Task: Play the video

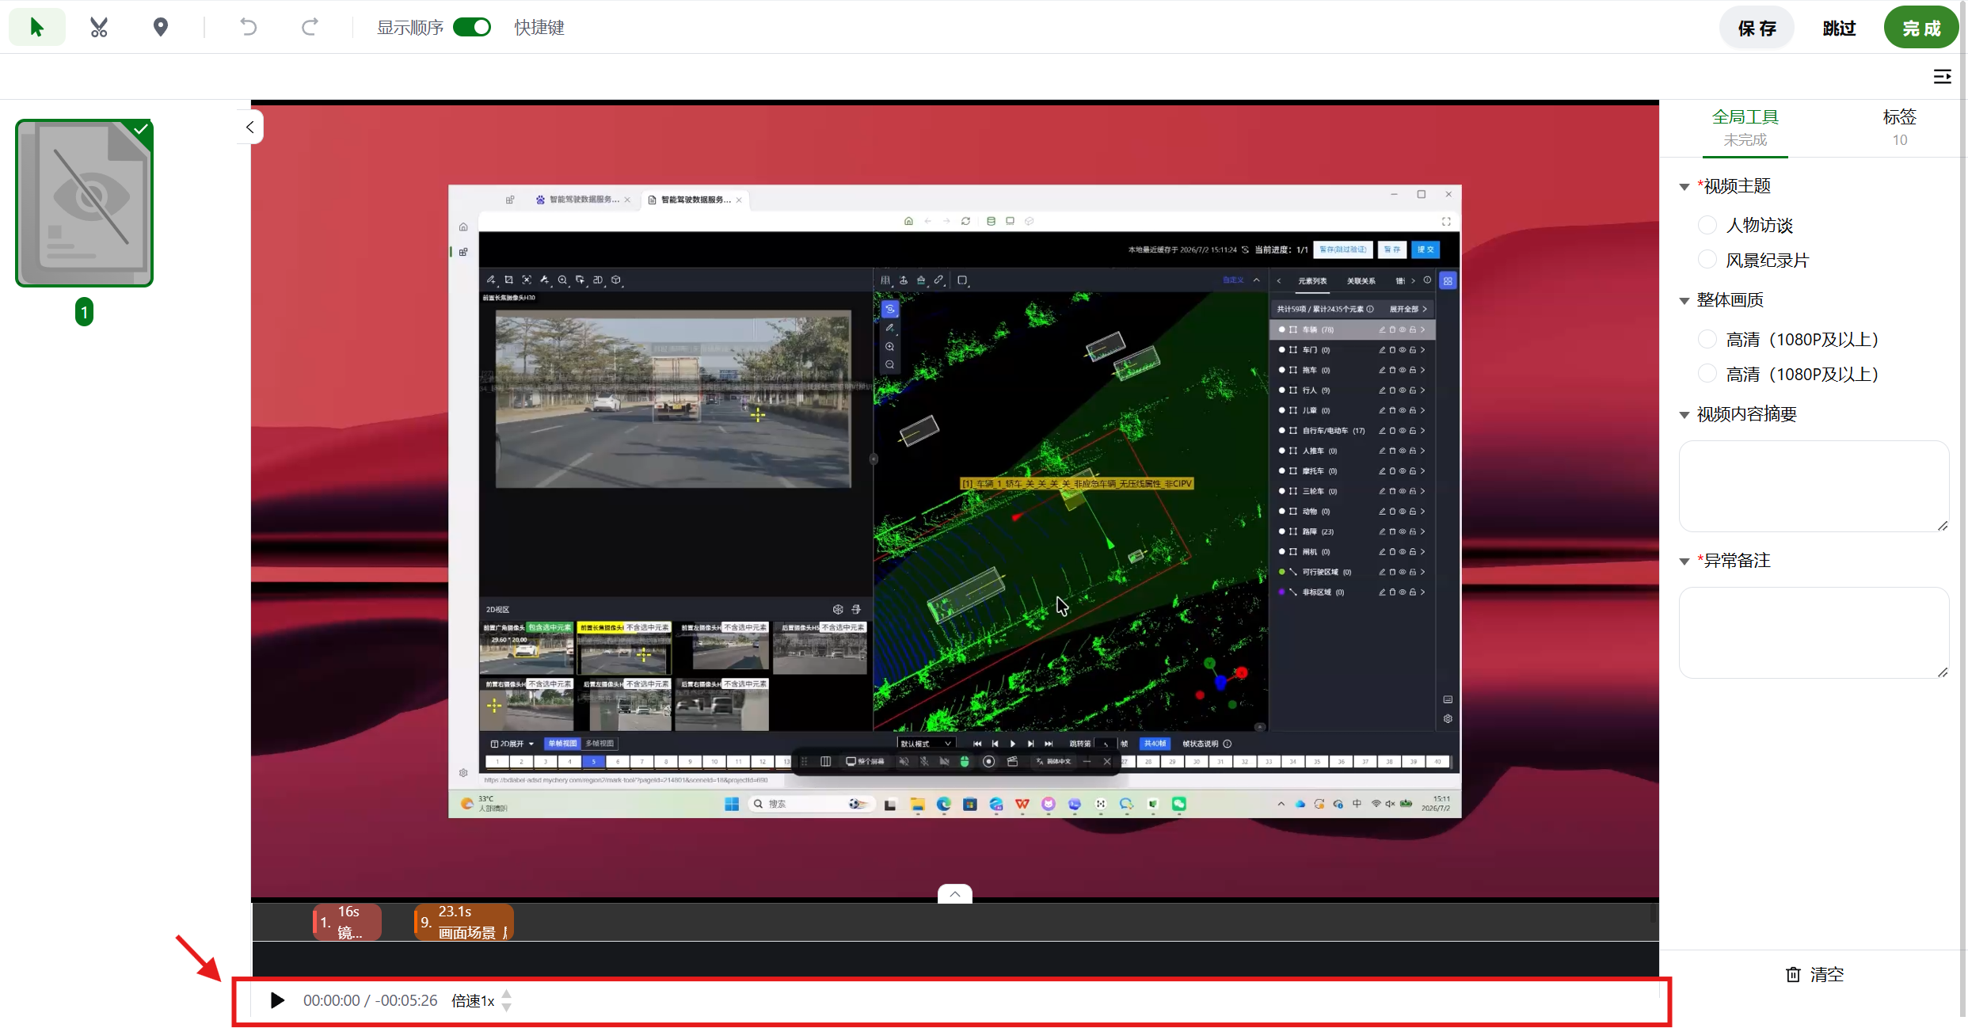Action: click(x=277, y=1000)
